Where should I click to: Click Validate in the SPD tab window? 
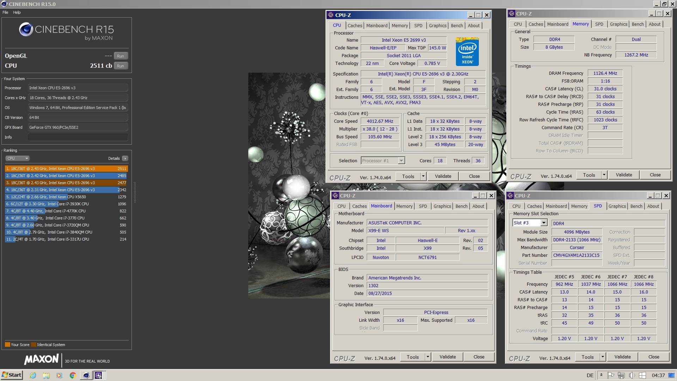[622, 357]
